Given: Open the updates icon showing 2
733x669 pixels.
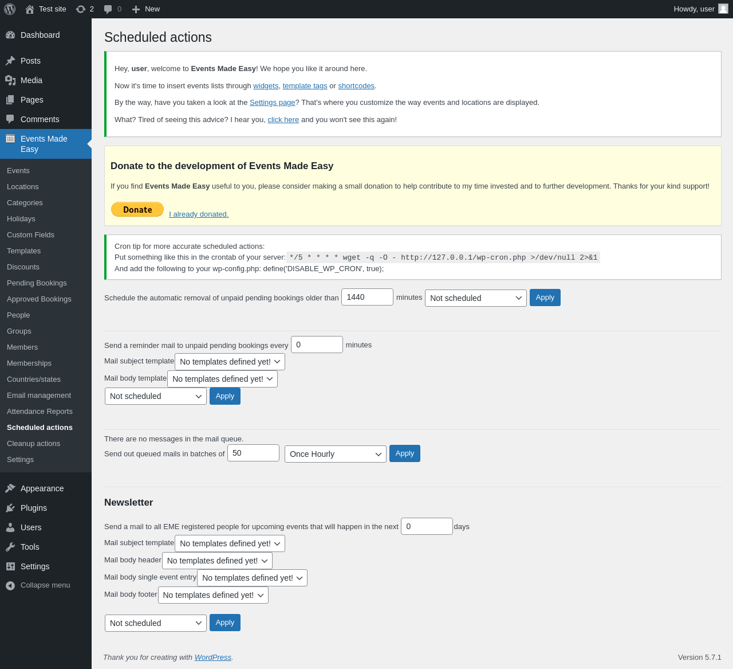Looking at the screenshot, I should 81,9.
